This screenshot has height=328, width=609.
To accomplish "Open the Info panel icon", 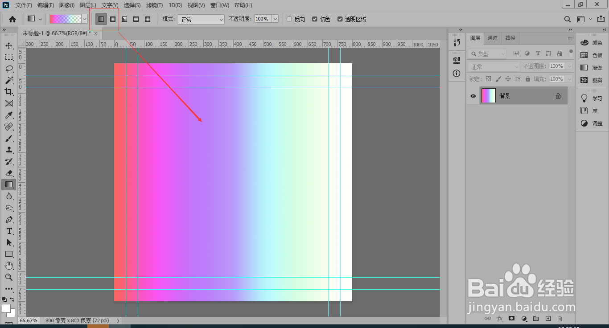I will click(457, 74).
